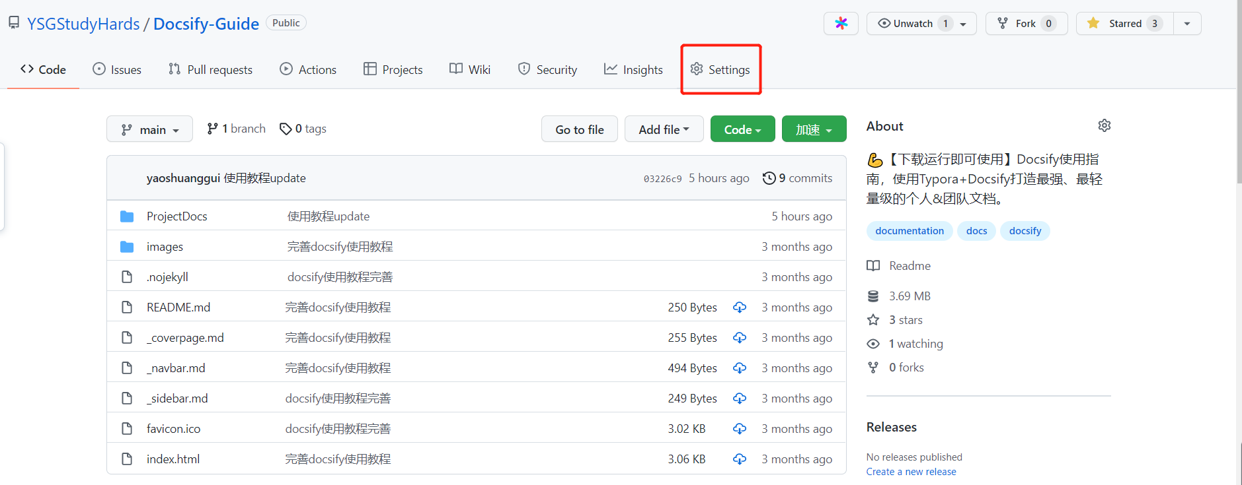
Task: Click the 1 count on the Unwatch button
Action: click(945, 23)
